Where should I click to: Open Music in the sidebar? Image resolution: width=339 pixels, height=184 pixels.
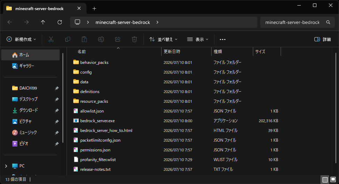coord(31,132)
